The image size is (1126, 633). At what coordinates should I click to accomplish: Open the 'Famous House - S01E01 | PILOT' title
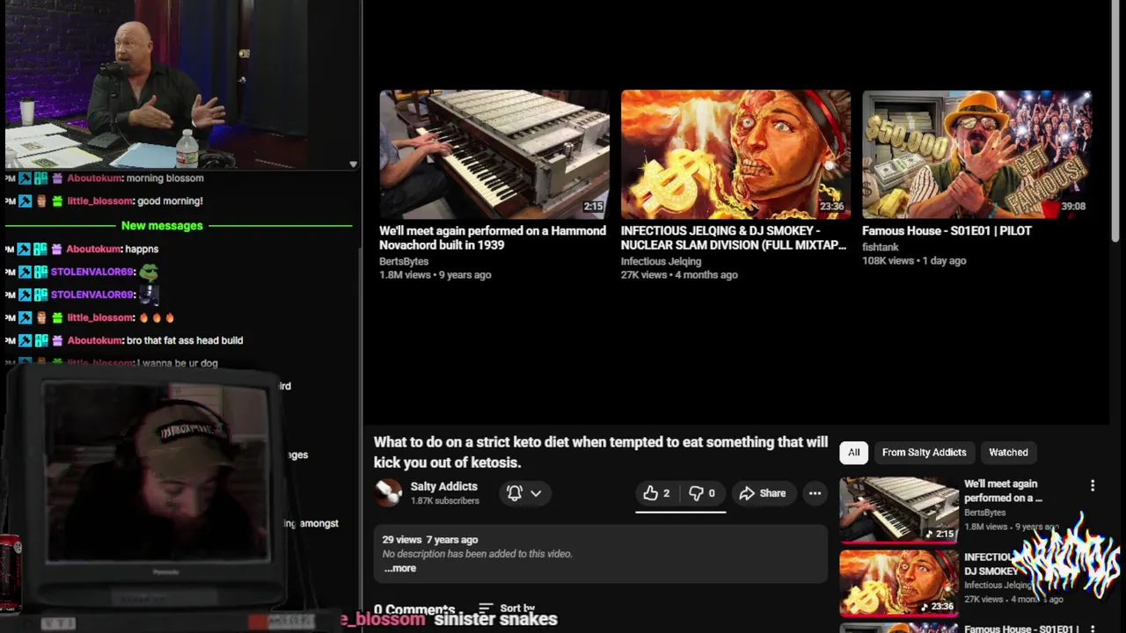(947, 230)
